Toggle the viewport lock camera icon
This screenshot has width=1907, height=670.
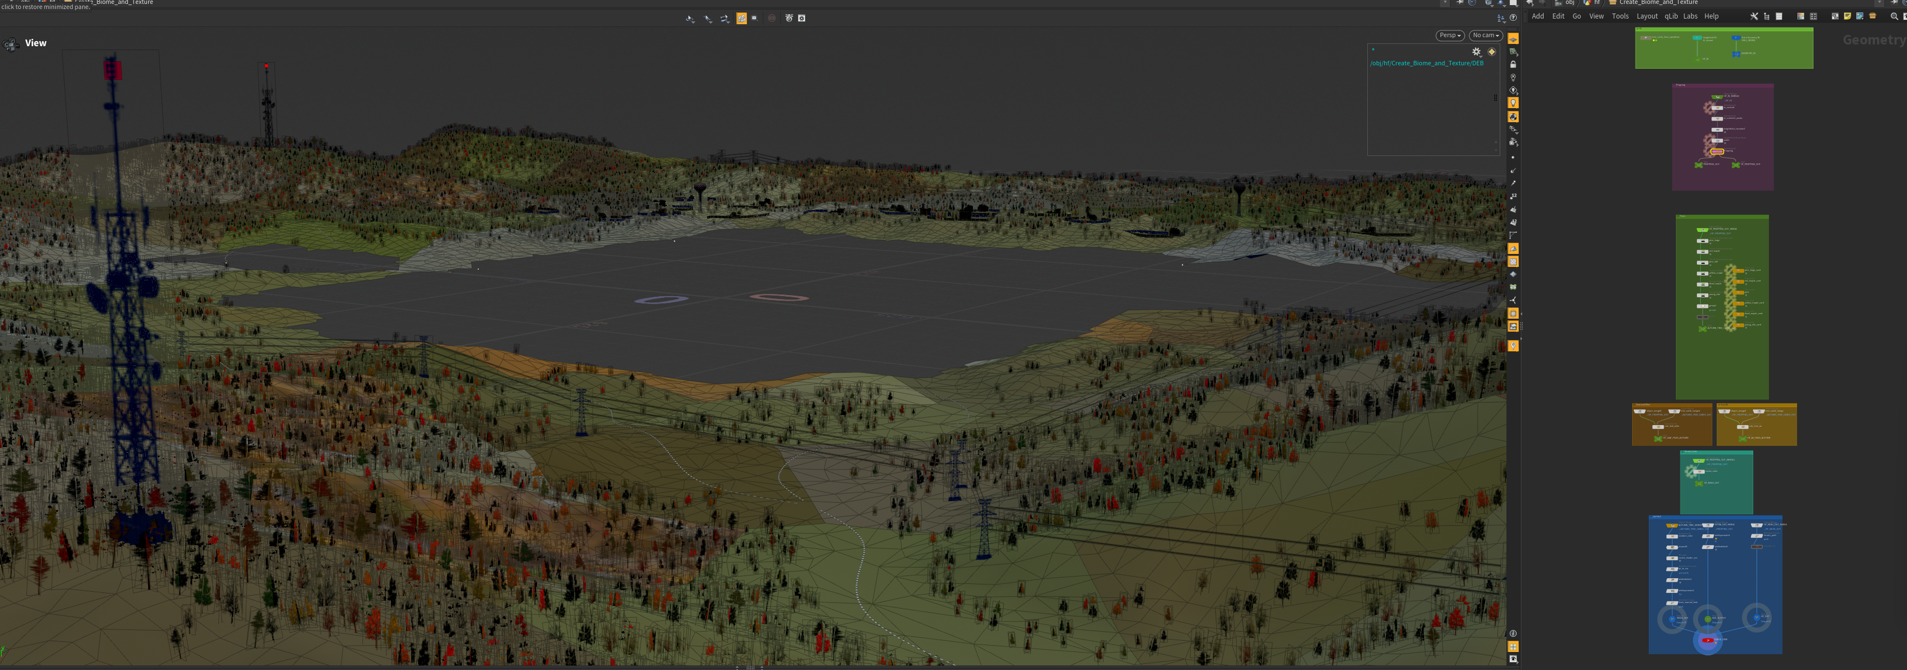point(1513,64)
